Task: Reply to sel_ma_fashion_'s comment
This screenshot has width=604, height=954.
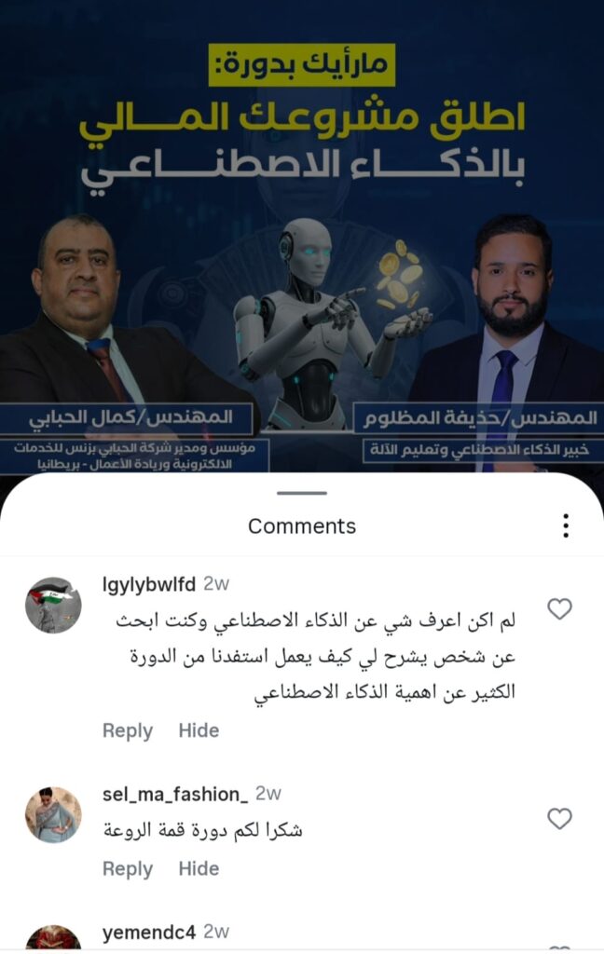Action: pos(128,869)
